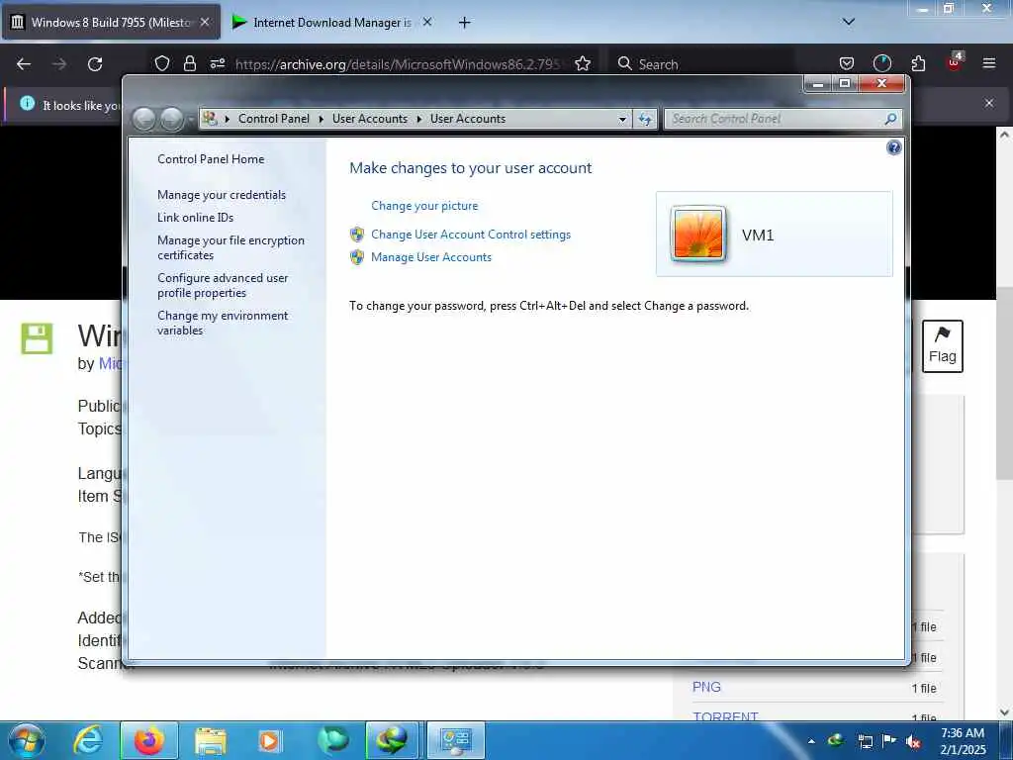Click Internet Download Manager taskbar icon
Viewport: 1013px width, 760px height.
(x=392, y=740)
